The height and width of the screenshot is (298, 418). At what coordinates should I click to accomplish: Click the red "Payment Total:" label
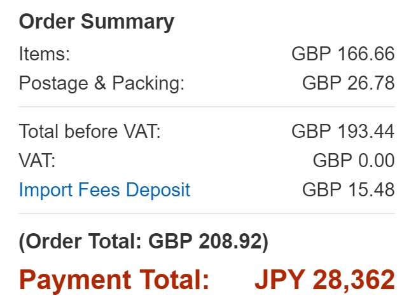pos(114,279)
